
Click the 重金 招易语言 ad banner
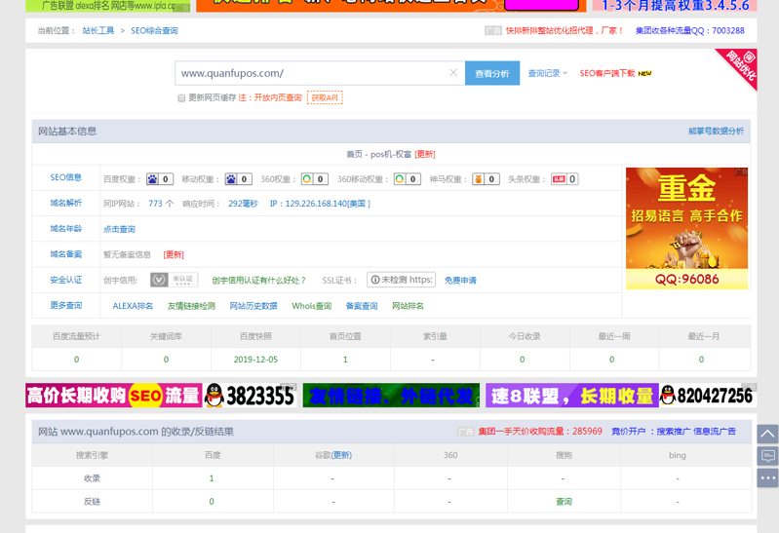coord(686,229)
